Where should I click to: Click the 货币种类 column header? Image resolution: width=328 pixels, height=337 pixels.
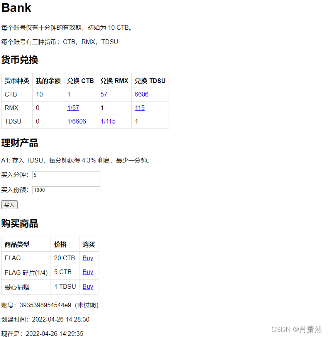[17, 81]
